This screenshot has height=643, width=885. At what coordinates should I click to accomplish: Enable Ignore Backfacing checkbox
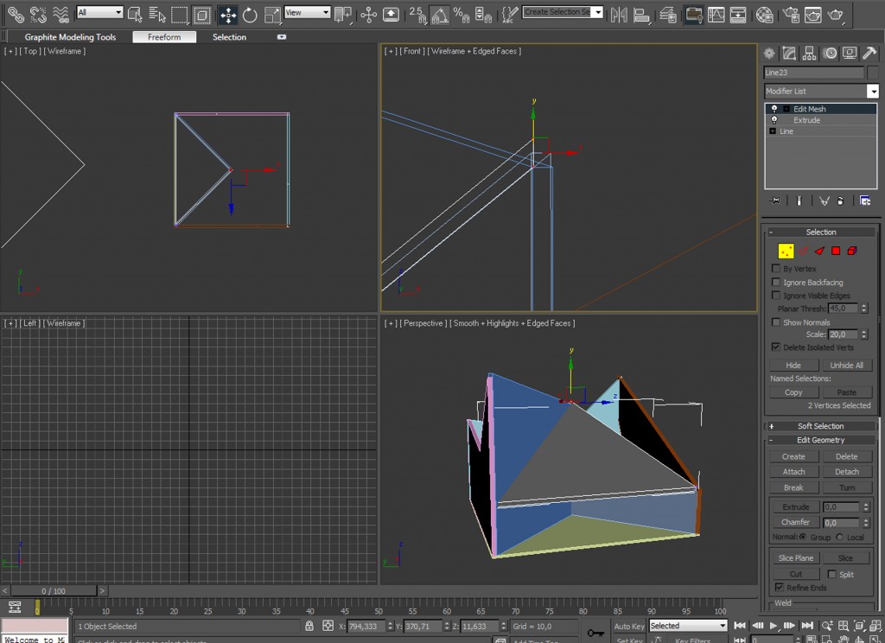[x=776, y=282]
